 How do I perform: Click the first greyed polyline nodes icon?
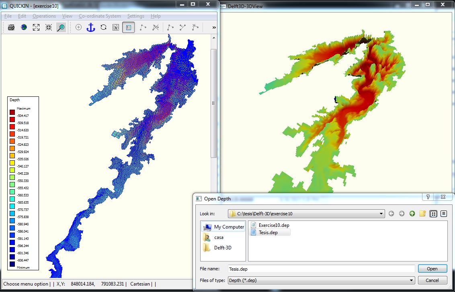(x=143, y=28)
